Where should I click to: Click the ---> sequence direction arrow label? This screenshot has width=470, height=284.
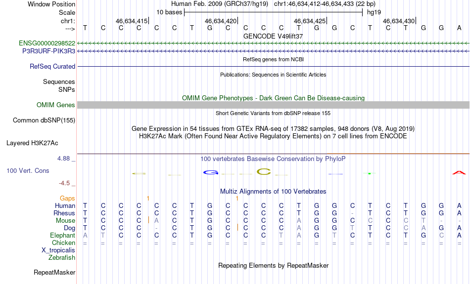(x=70, y=29)
